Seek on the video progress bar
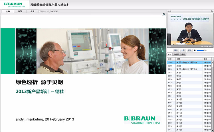This screenshot has width=214, height=132. click(190, 46)
